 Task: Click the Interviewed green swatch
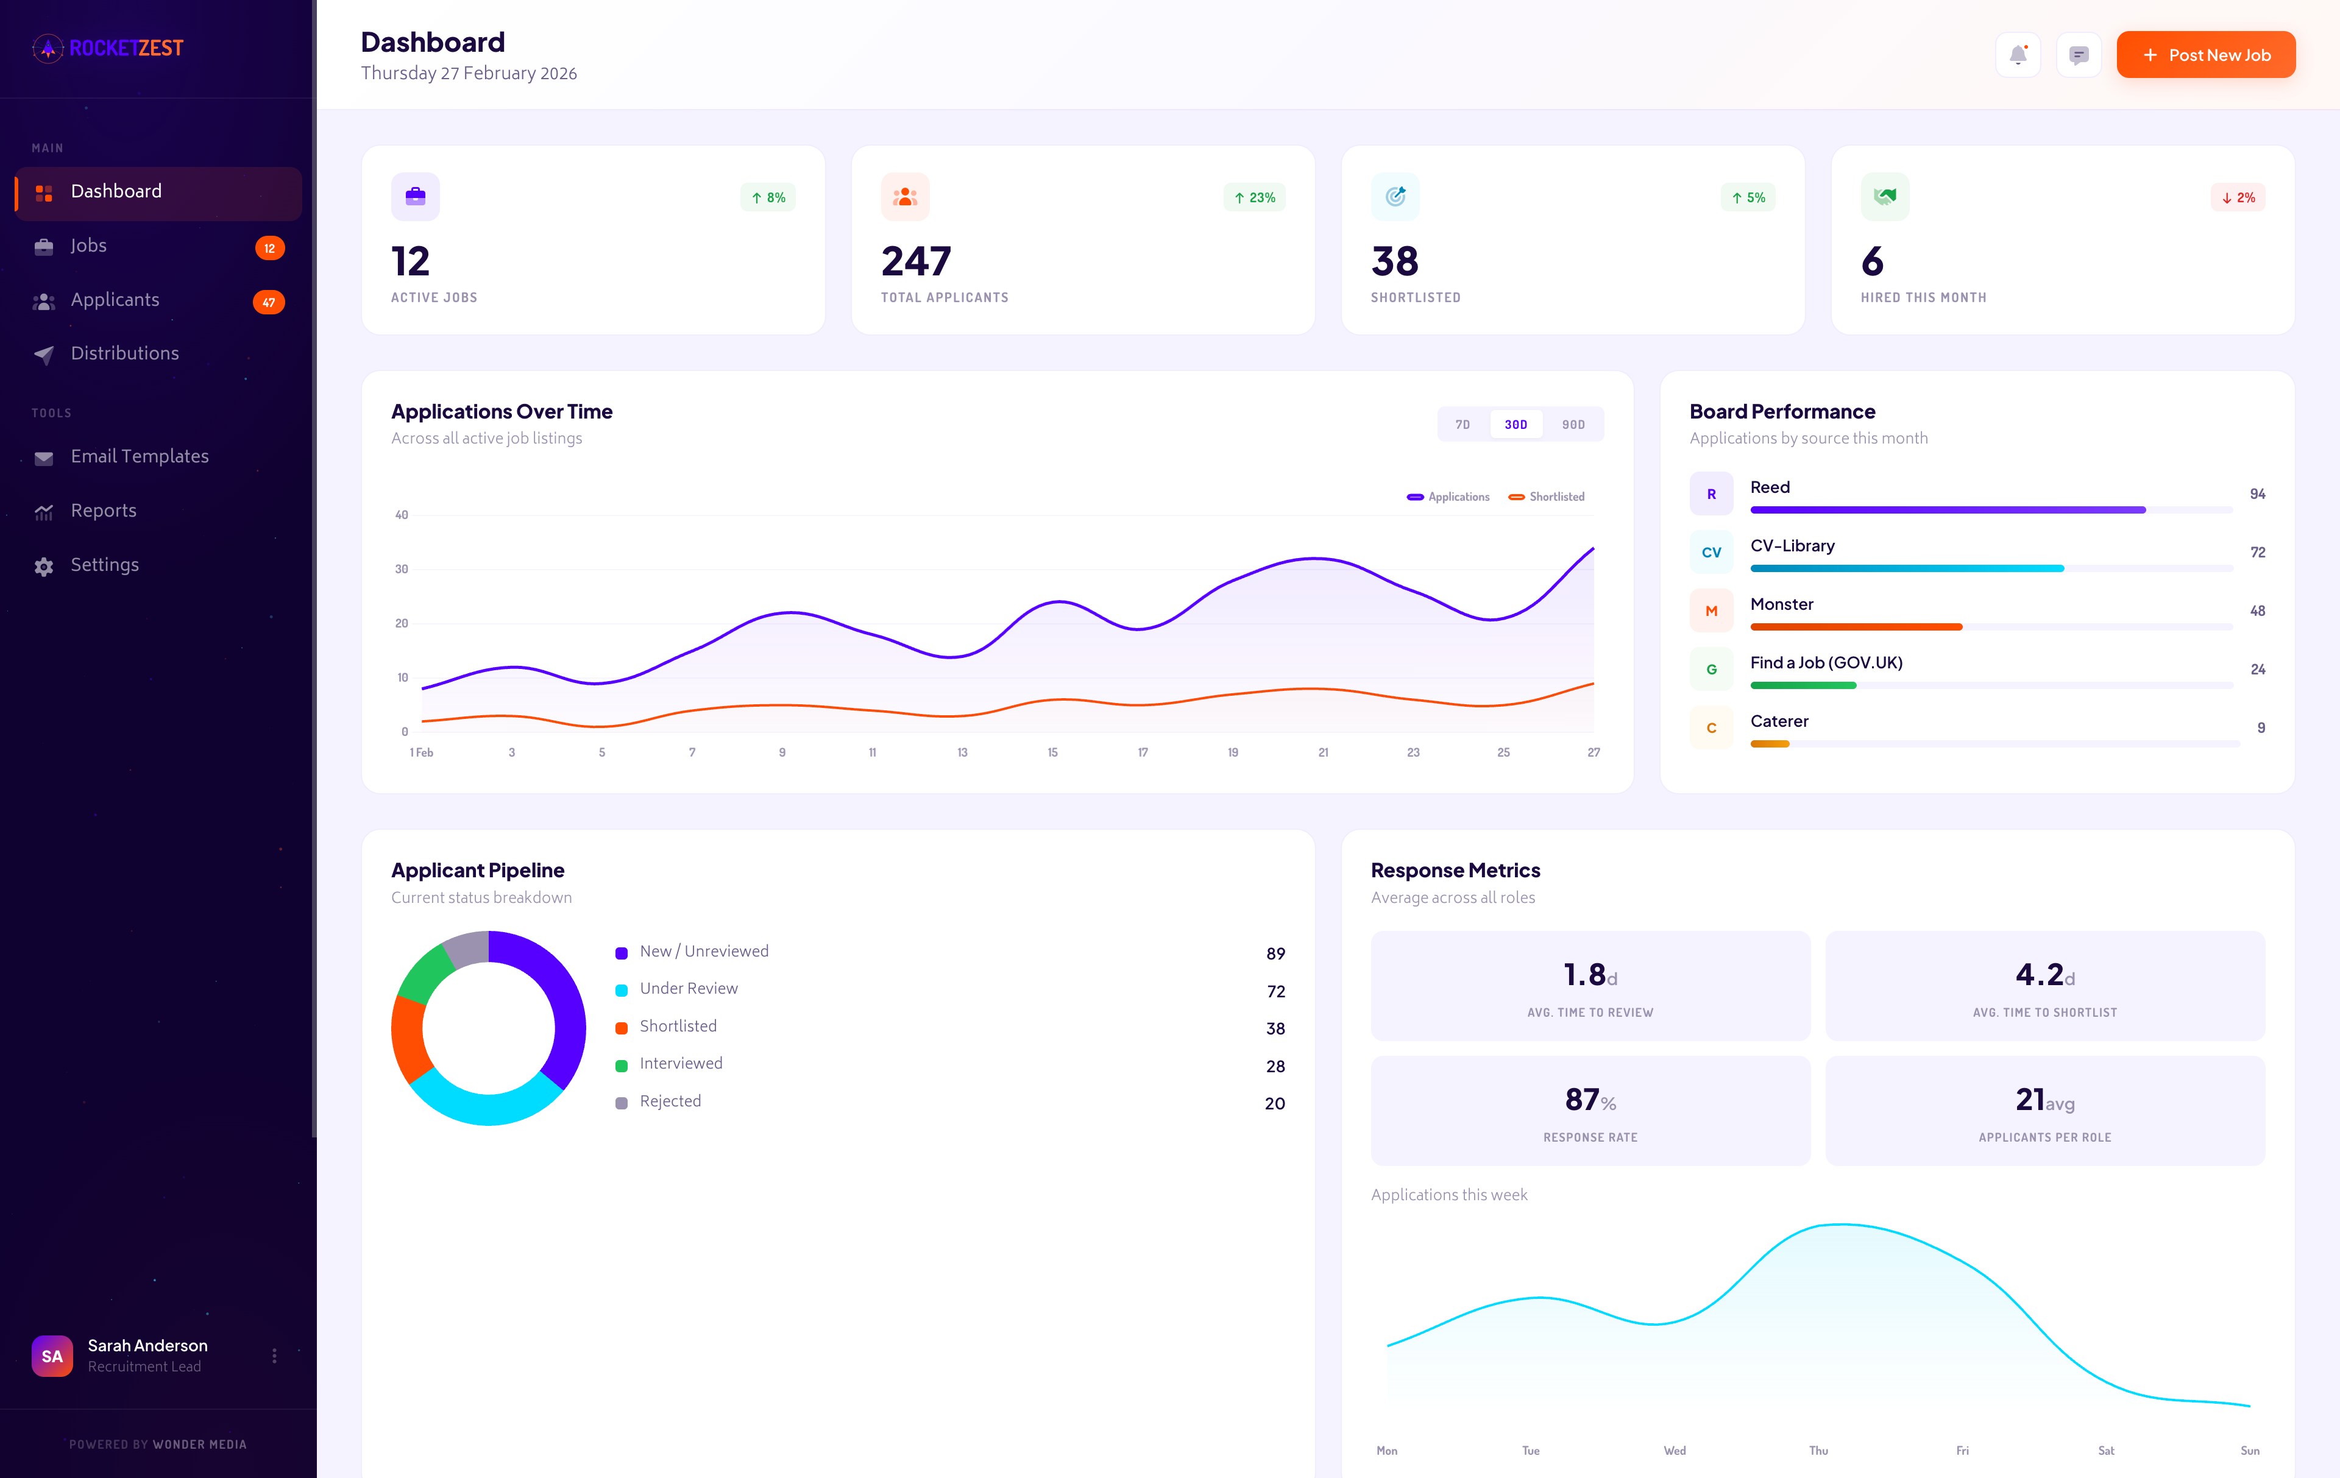[621, 1066]
